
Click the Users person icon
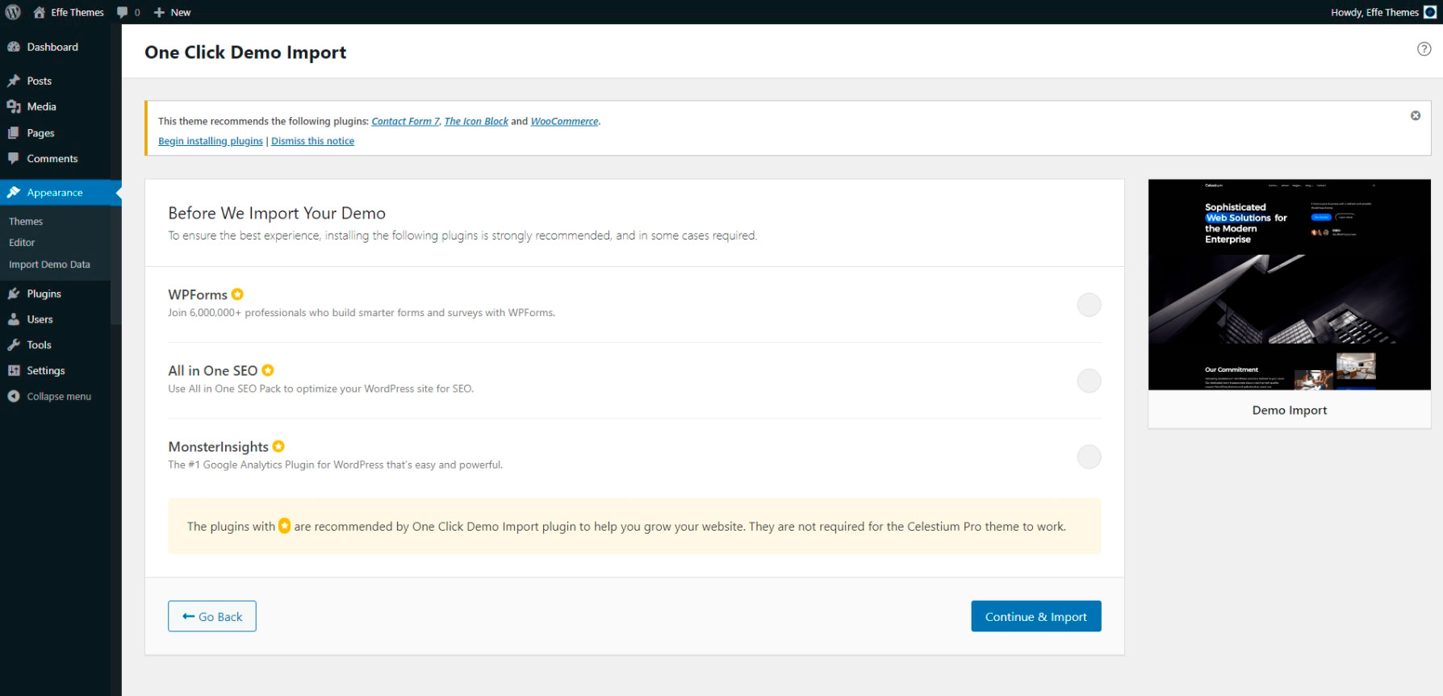14,319
